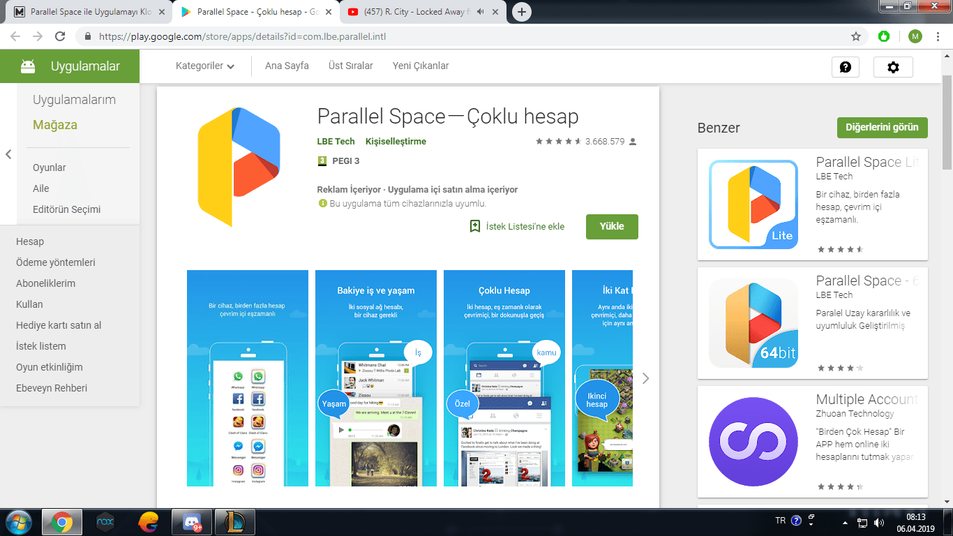Click the Android robot icon beside Uygulamalar
The width and height of the screenshot is (953, 536).
[28, 66]
